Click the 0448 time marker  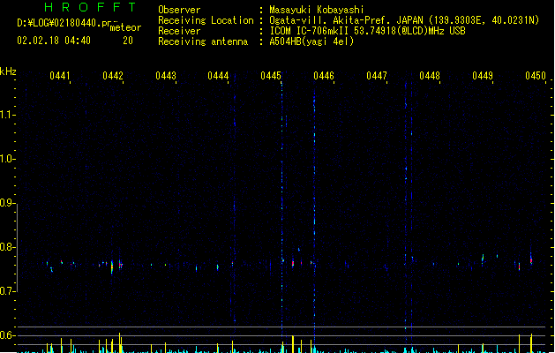[430, 76]
